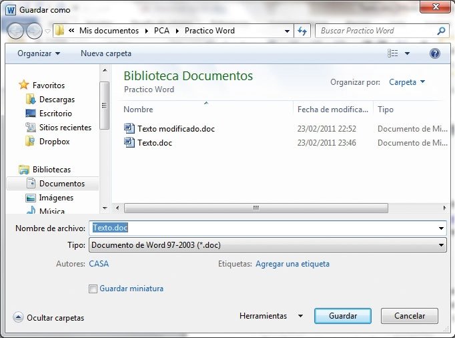Click the left arrow of horizontal scrollbar

[117, 208]
